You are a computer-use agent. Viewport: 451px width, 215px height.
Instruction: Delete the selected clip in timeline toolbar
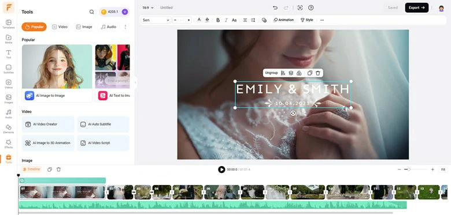click(x=58, y=169)
